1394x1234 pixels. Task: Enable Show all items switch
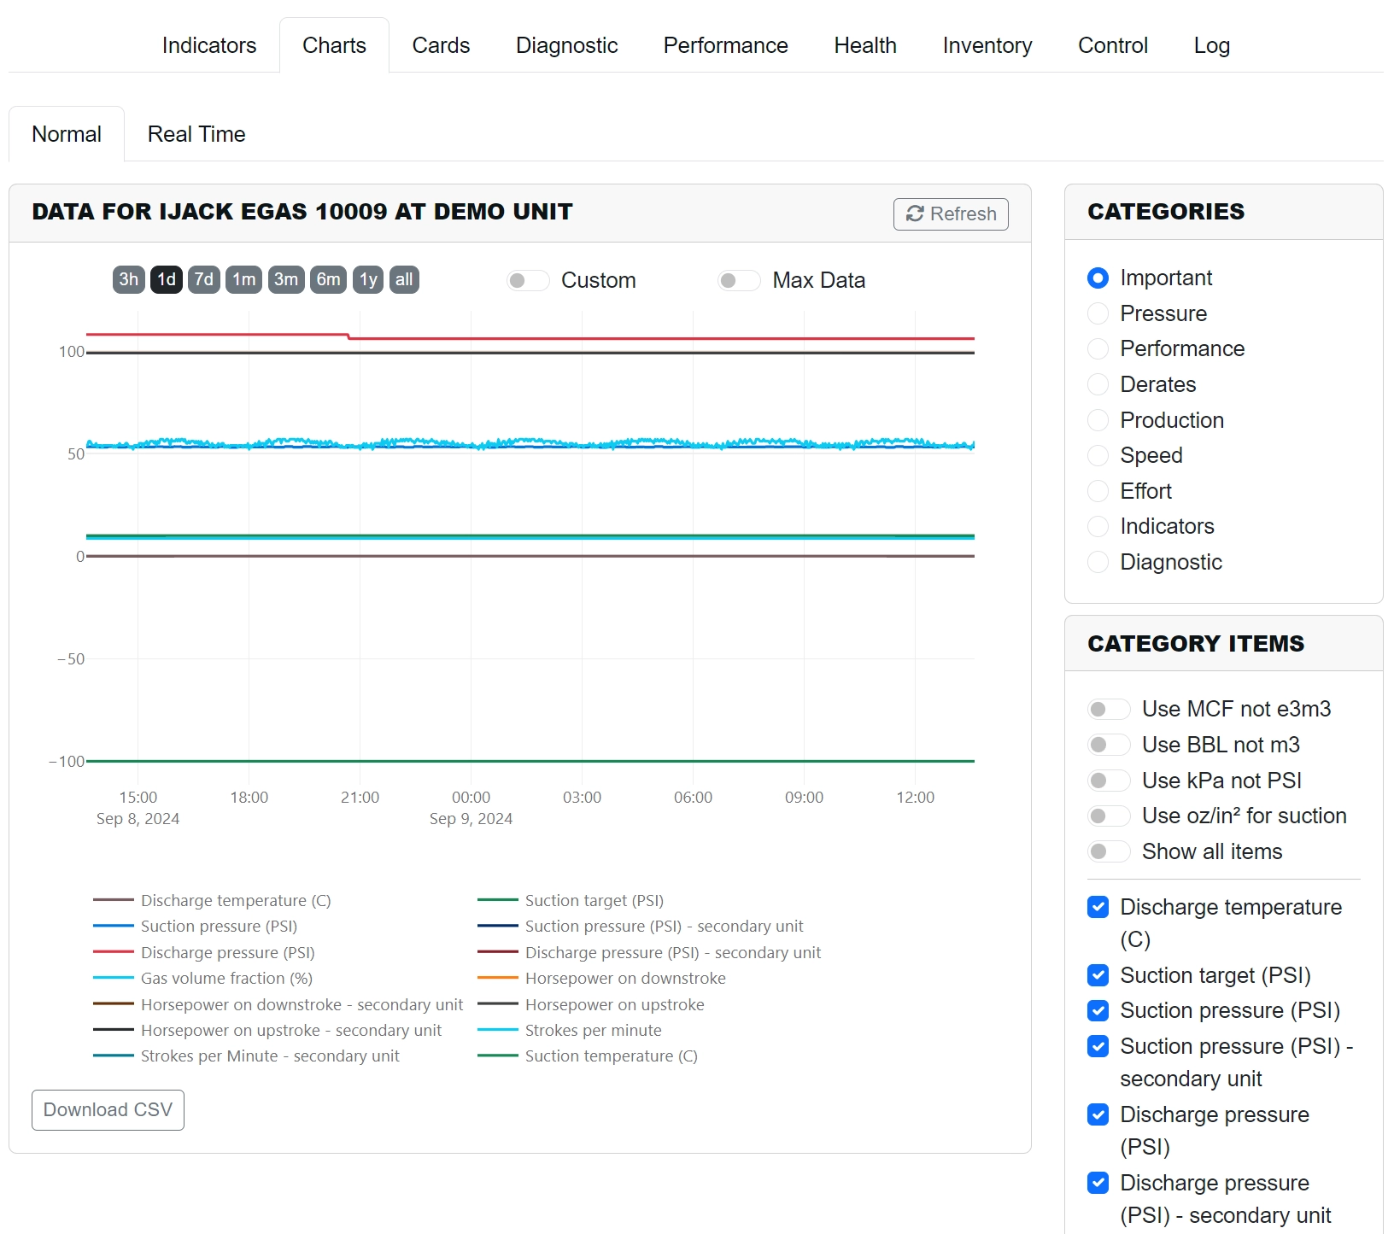[1108, 851]
